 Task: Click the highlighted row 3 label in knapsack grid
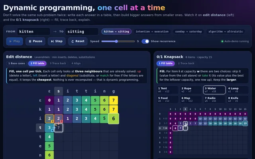[x=163, y=128]
